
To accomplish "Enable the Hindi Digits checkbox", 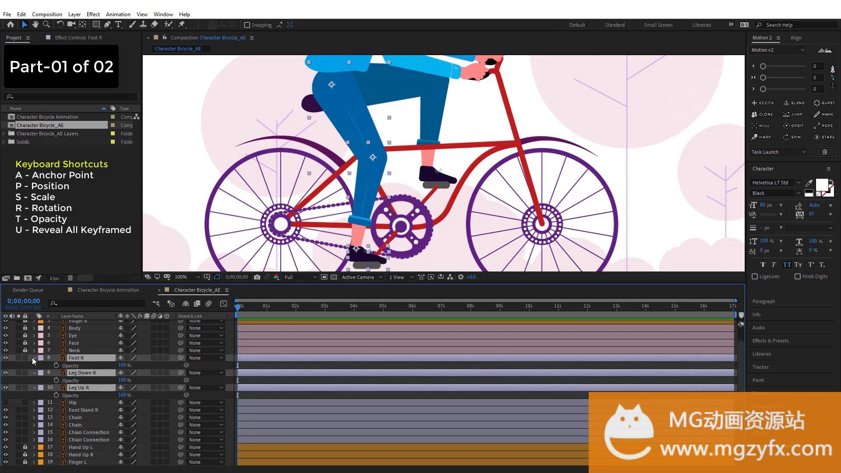I will (x=798, y=276).
